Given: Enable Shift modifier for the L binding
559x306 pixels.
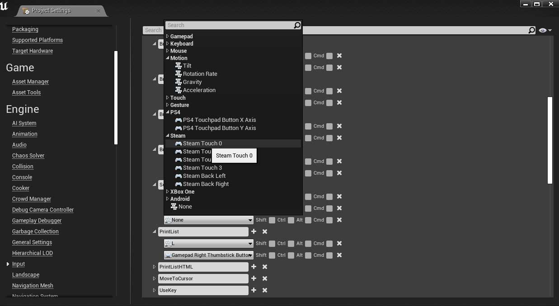Looking at the screenshot, I should coord(272,244).
